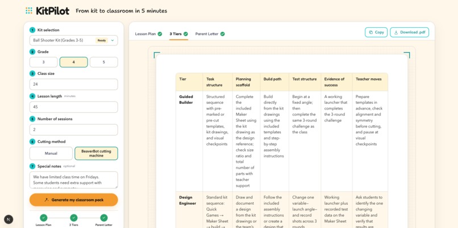Click cell 'A working launcher that completes'
The width and height of the screenshot is (458, 228).
(x=336, y=141)
